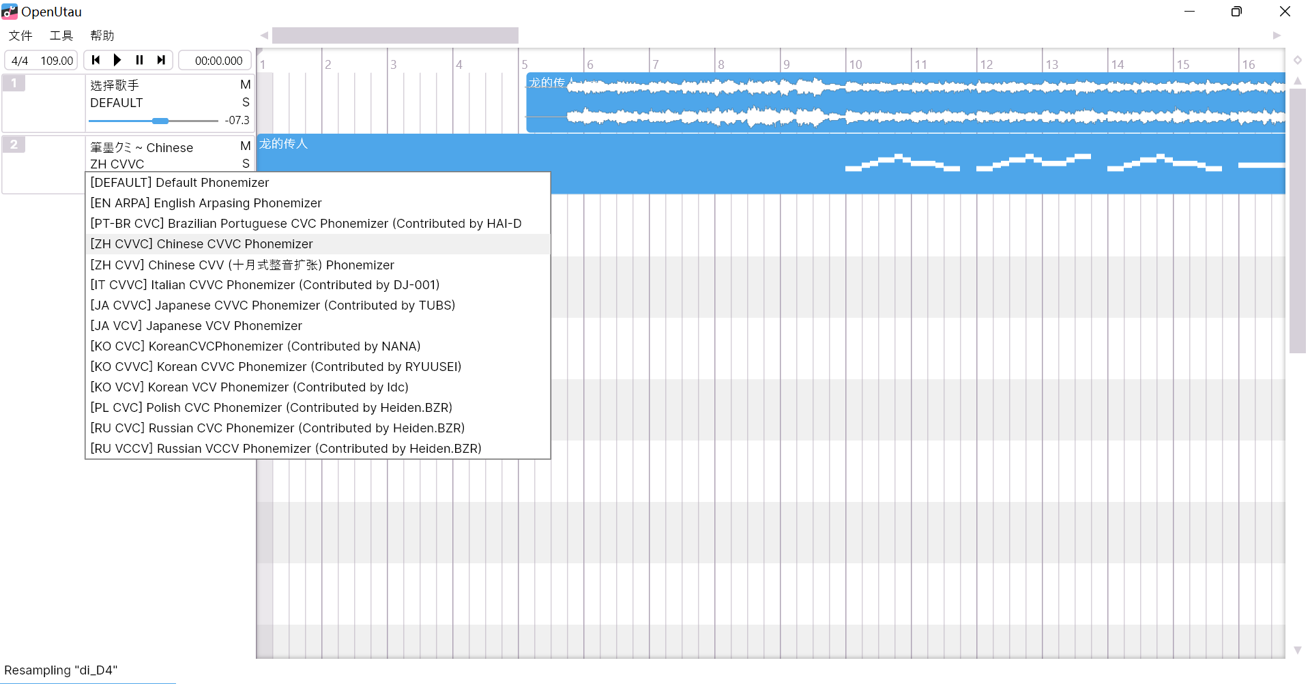Open the 工具 menu
Screen dimensions: 1310x684
(x=61, y=35)
